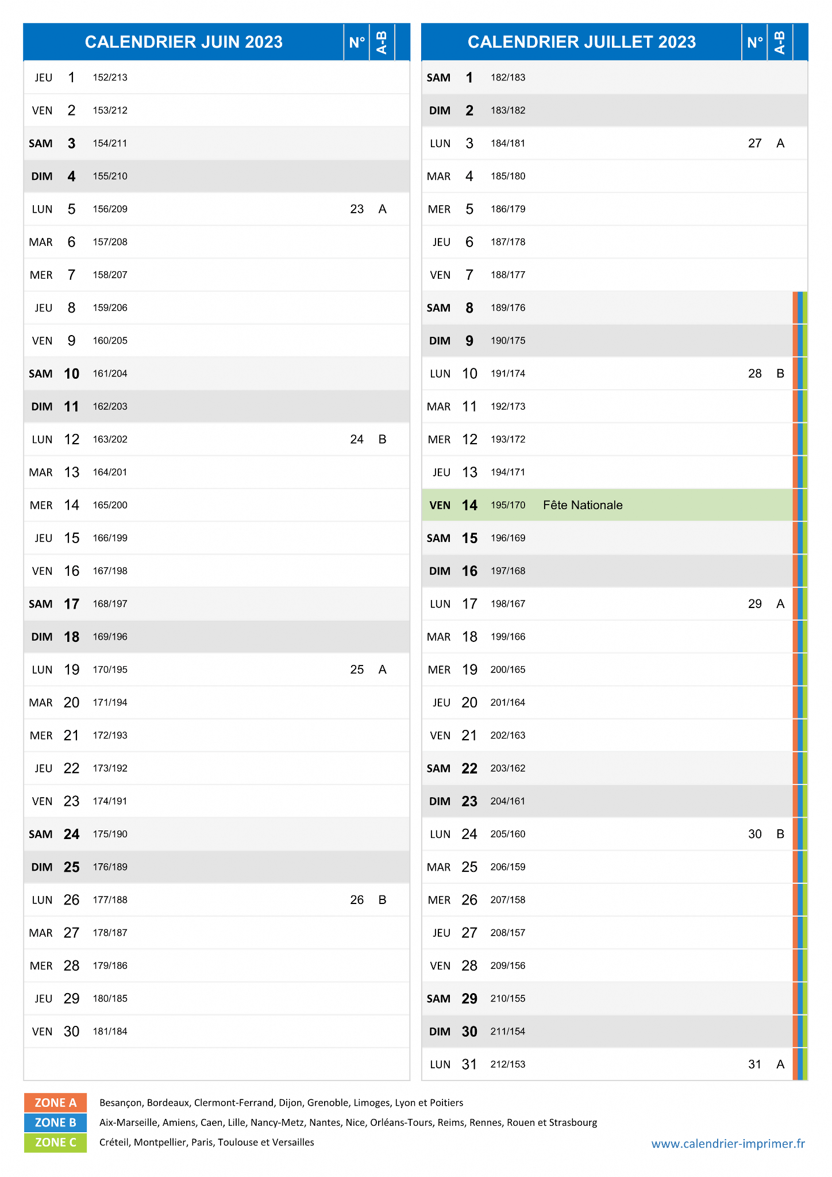832x1177 pixels.
Task: Select the Fête Nationale row on July 14
Action: 607,505
